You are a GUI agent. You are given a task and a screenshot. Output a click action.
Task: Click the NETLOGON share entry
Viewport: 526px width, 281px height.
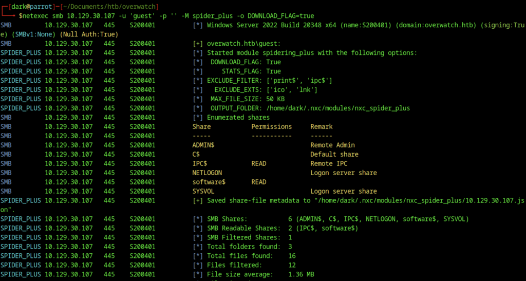[x=207, y=173]
